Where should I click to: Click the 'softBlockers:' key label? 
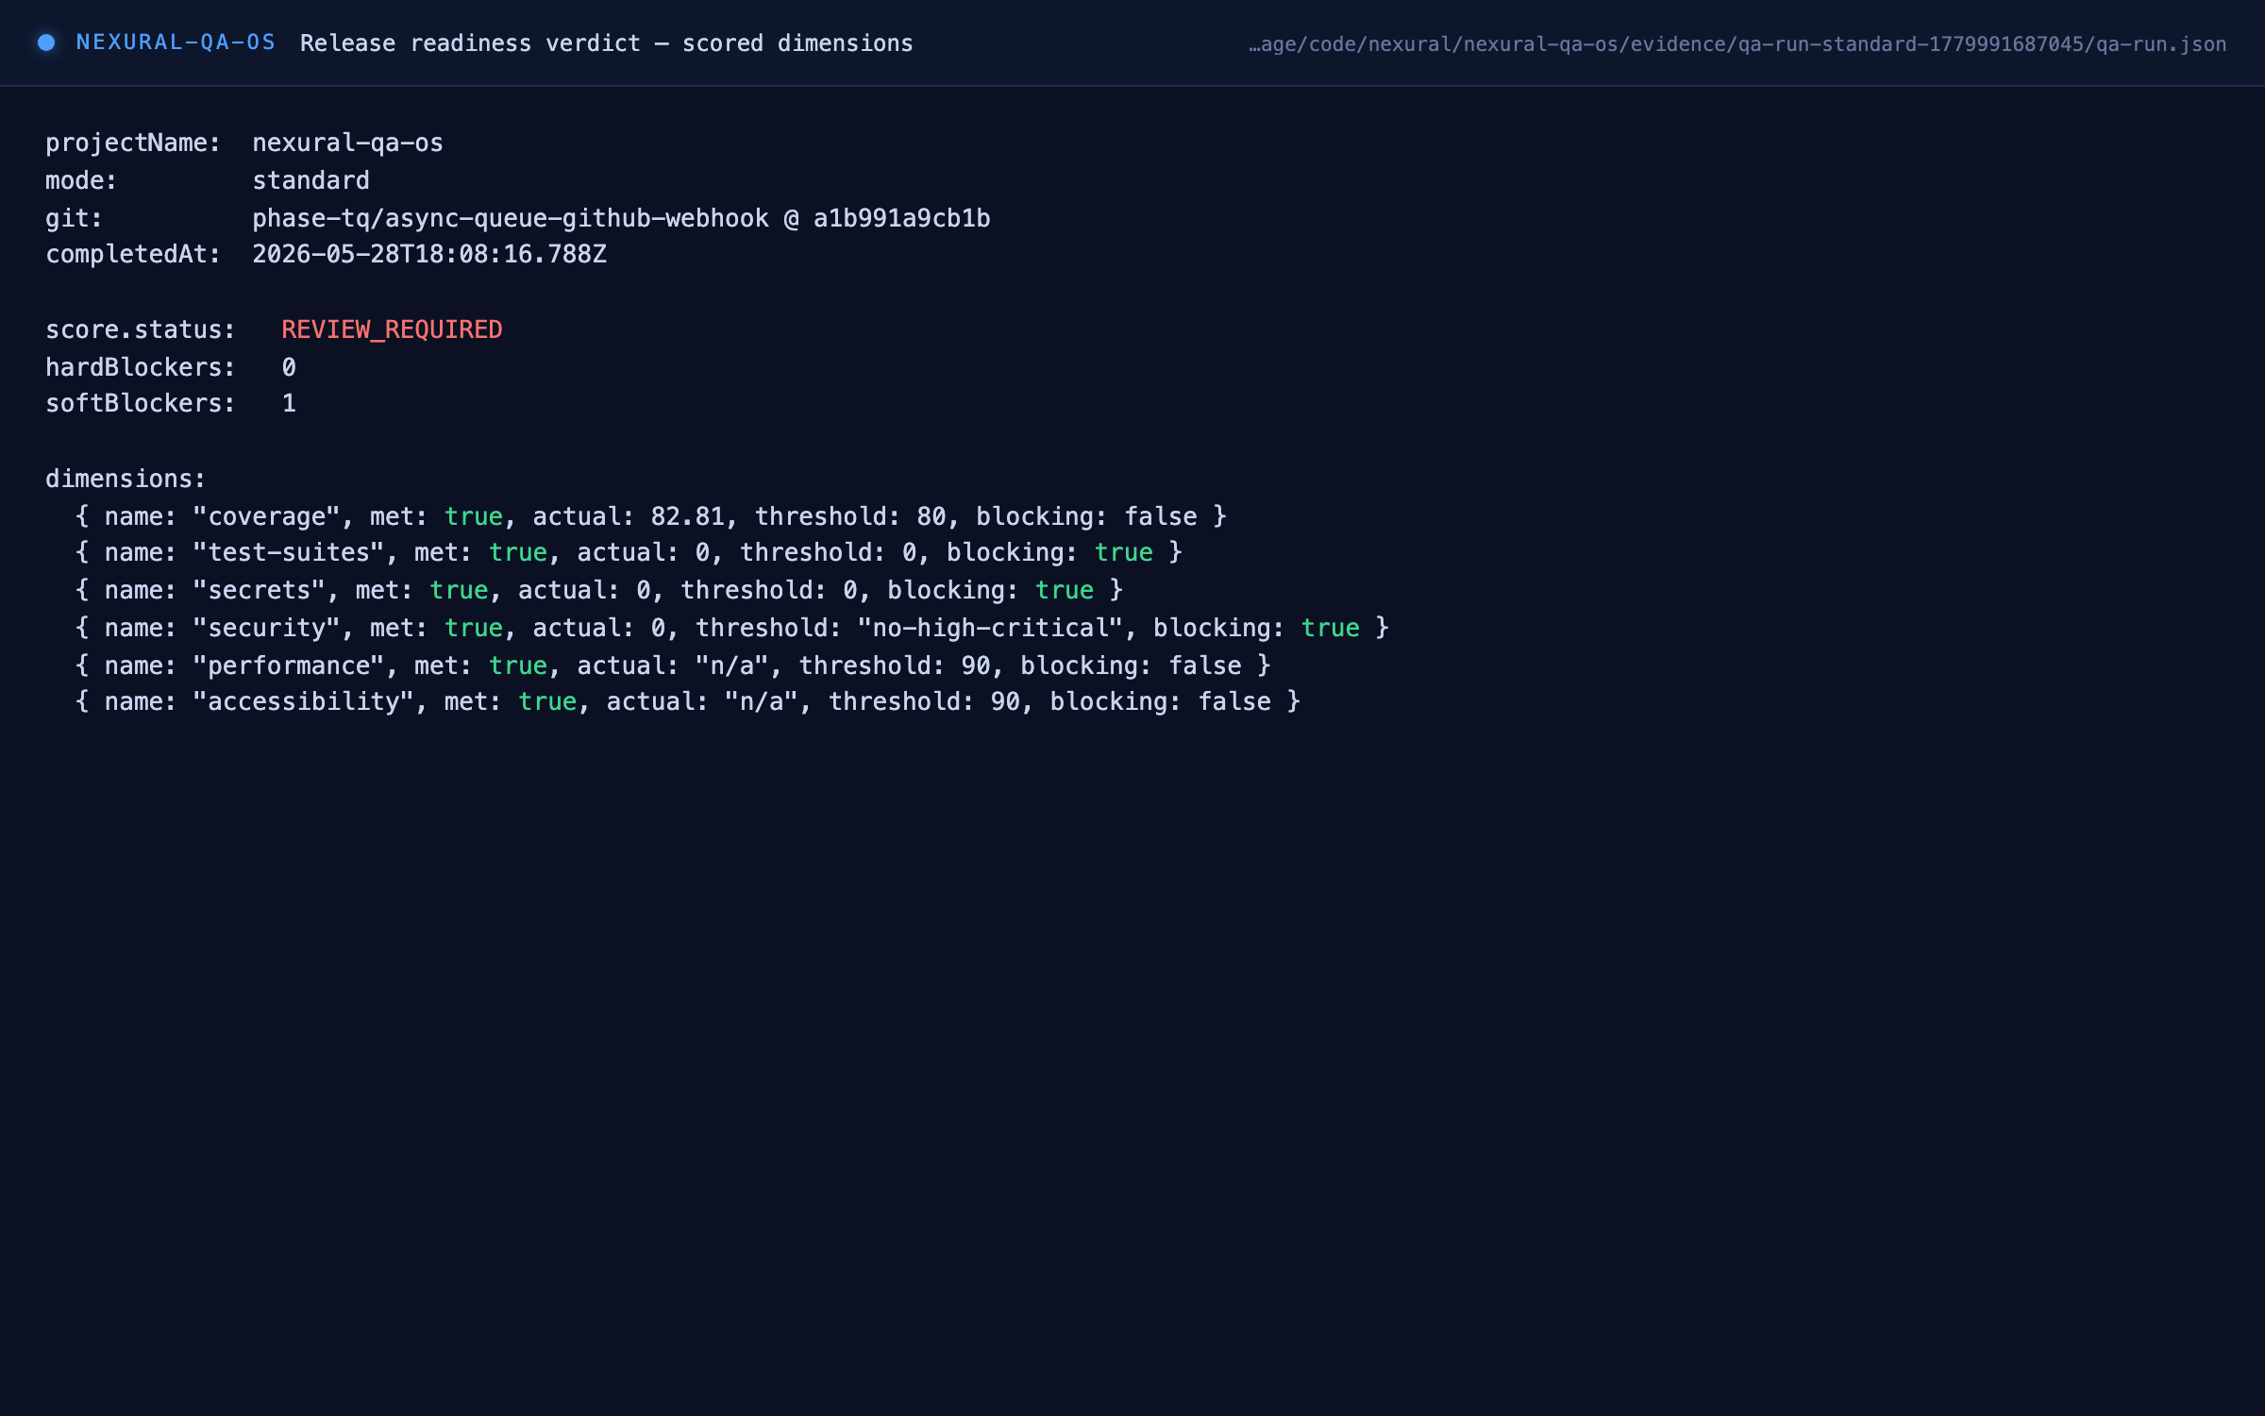141,403
